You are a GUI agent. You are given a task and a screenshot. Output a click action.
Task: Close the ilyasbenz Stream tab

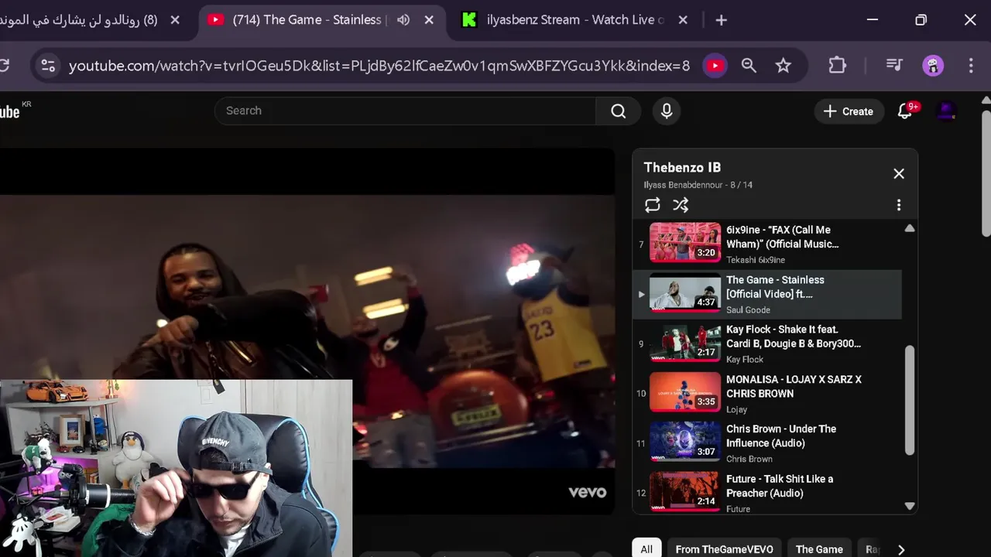tap(683, 20)
